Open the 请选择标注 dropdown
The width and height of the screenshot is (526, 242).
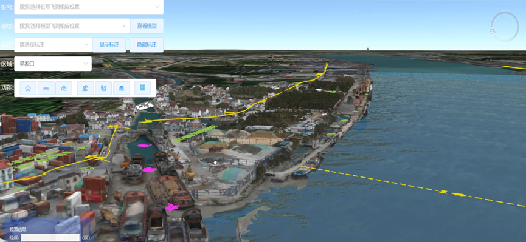tap(53, 45)
